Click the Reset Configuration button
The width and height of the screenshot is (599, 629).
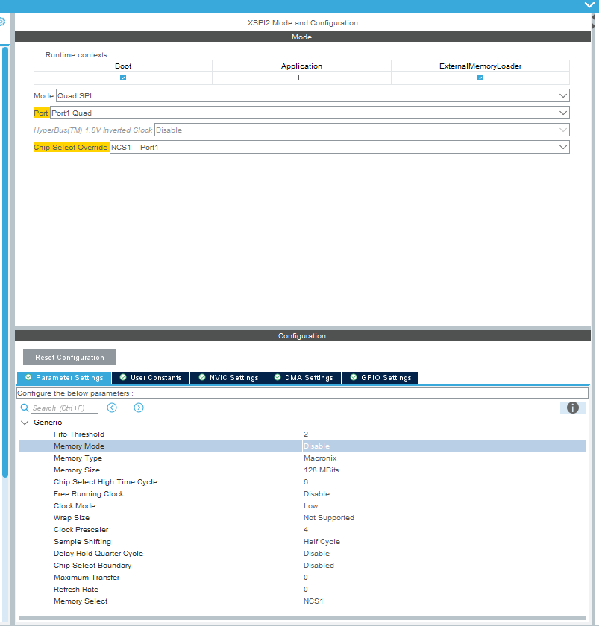[x=69, y=357]
